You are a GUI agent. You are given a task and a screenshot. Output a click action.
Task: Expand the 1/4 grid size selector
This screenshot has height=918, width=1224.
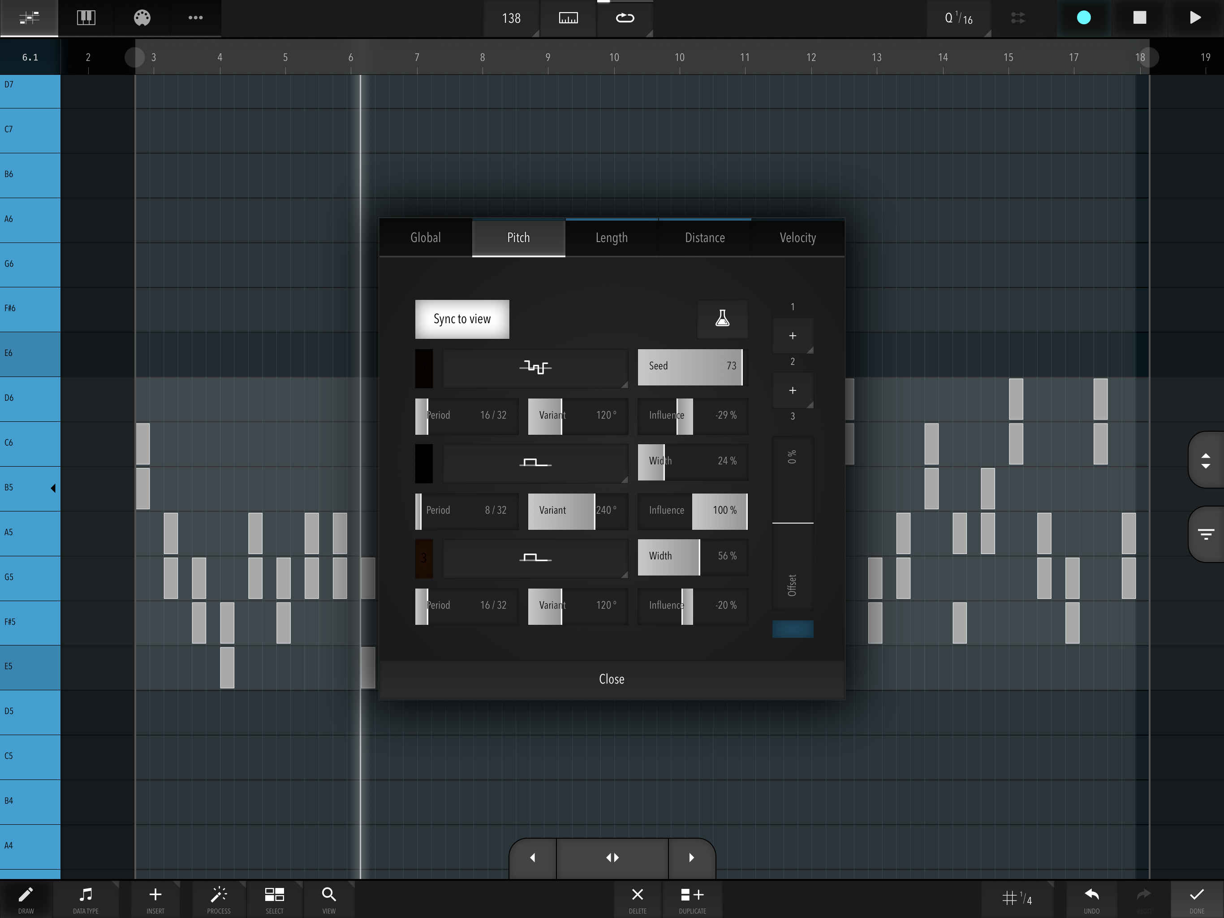(x=1017, y=898)
